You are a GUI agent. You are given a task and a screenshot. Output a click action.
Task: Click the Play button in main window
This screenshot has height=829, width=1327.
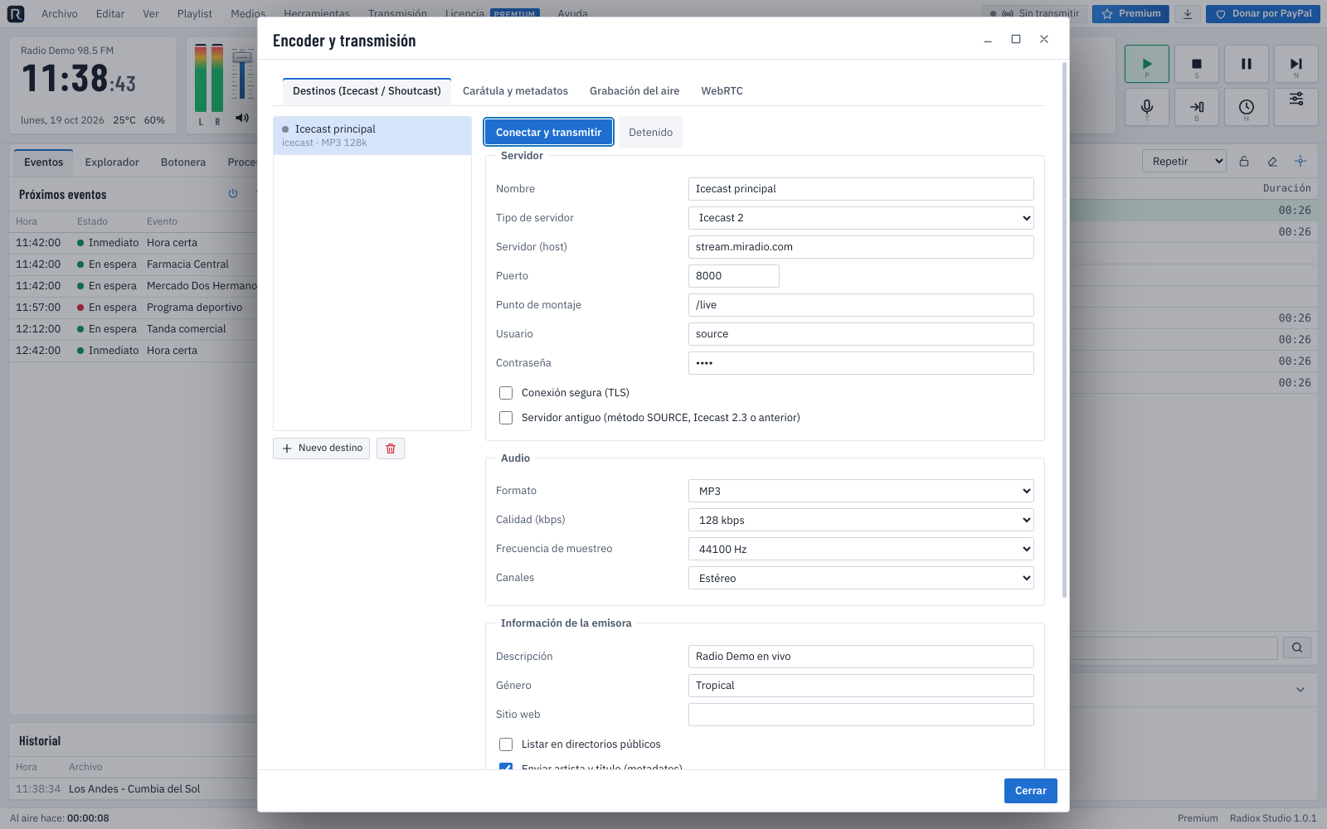(1147, 64)
